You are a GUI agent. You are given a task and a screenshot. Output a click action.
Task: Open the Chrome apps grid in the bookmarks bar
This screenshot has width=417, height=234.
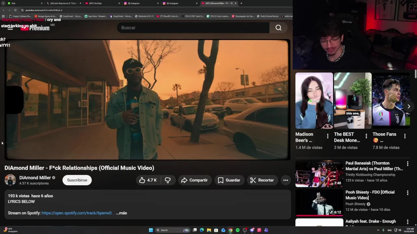coord(3,16)
